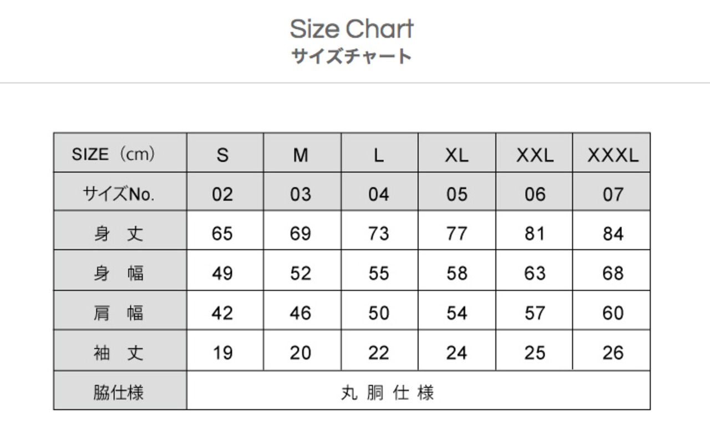Click the 袖丈 row label
Screen dimensions: 710x446
(x=119, y=353)
